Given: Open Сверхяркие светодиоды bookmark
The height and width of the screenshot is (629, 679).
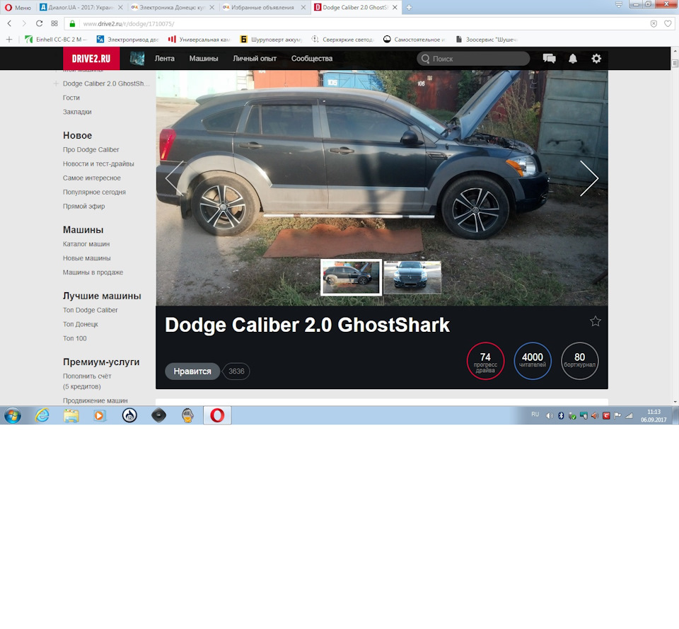Looking at the screenshot, I should [x=342, y=40].
